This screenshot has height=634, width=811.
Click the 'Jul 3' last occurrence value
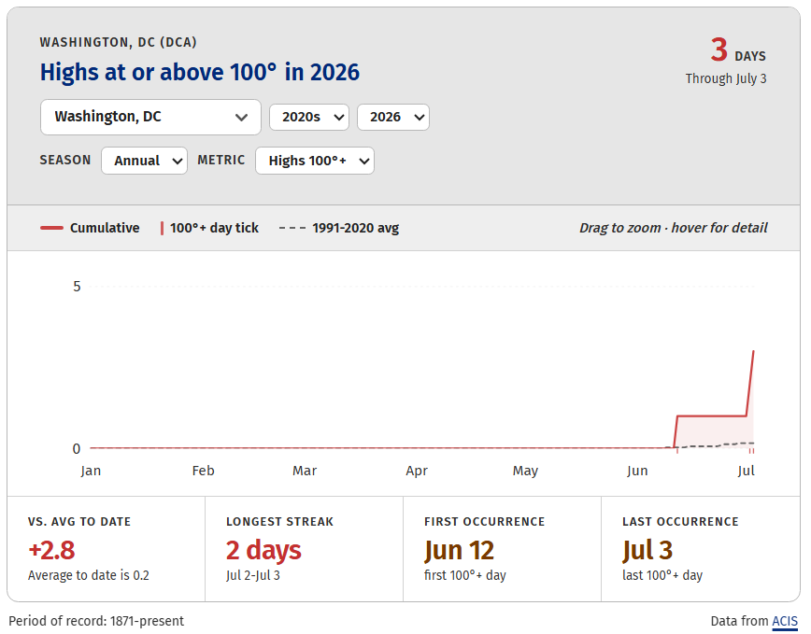[x=647, y=550]
